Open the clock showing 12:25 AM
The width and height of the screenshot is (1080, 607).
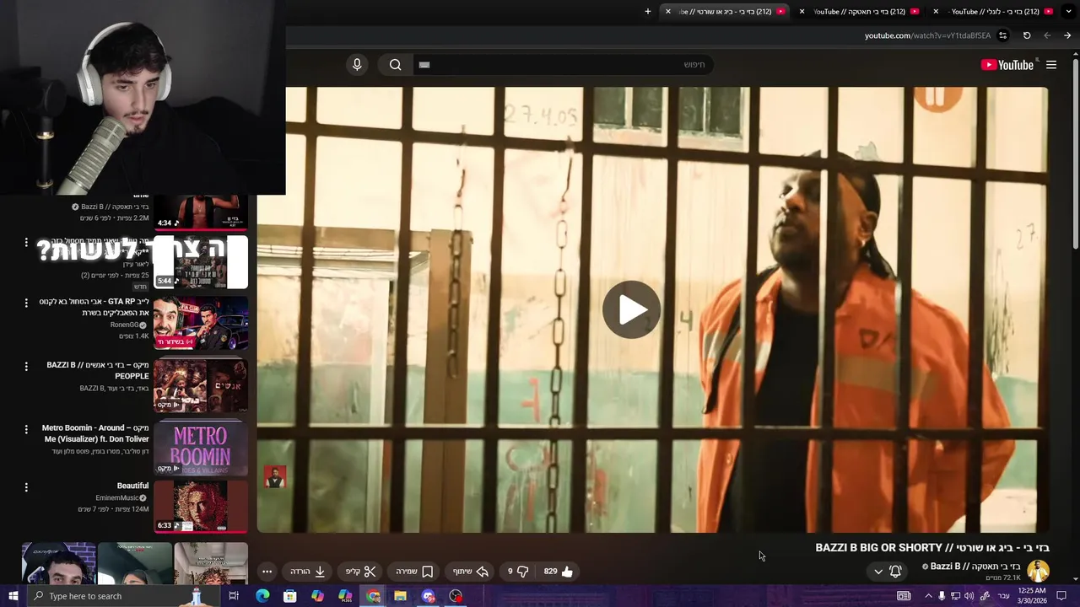click(1032, 596)
